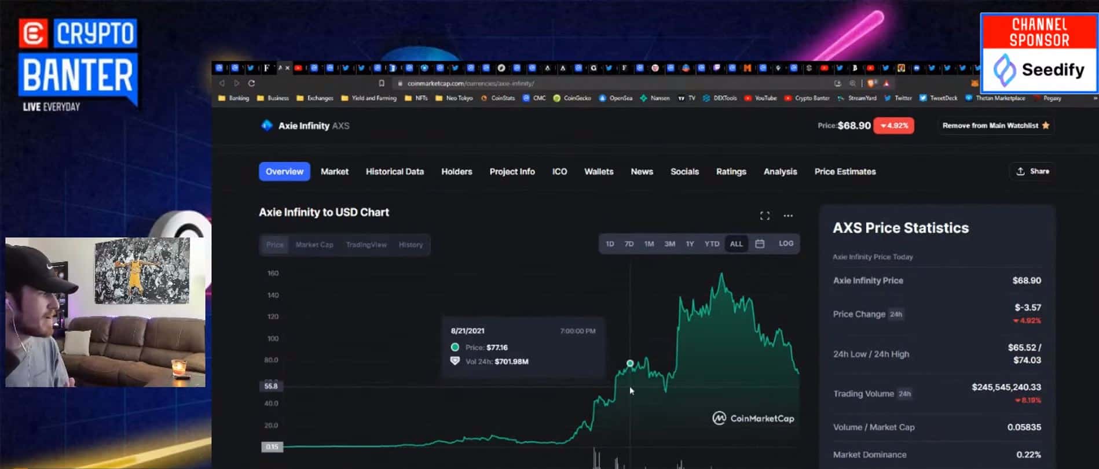Show the Market Cap chart view
This screenshot has width=1099, height=469.
point(314,245)
